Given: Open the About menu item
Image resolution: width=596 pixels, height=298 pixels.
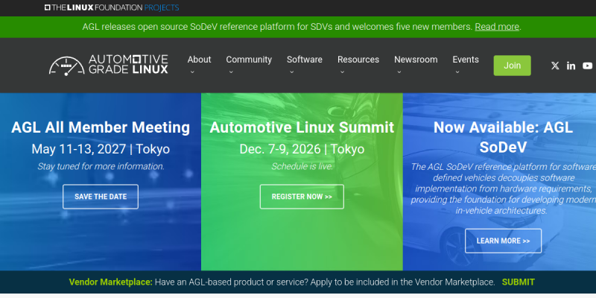Looking at the screenshot, I should tap(199, 60).
